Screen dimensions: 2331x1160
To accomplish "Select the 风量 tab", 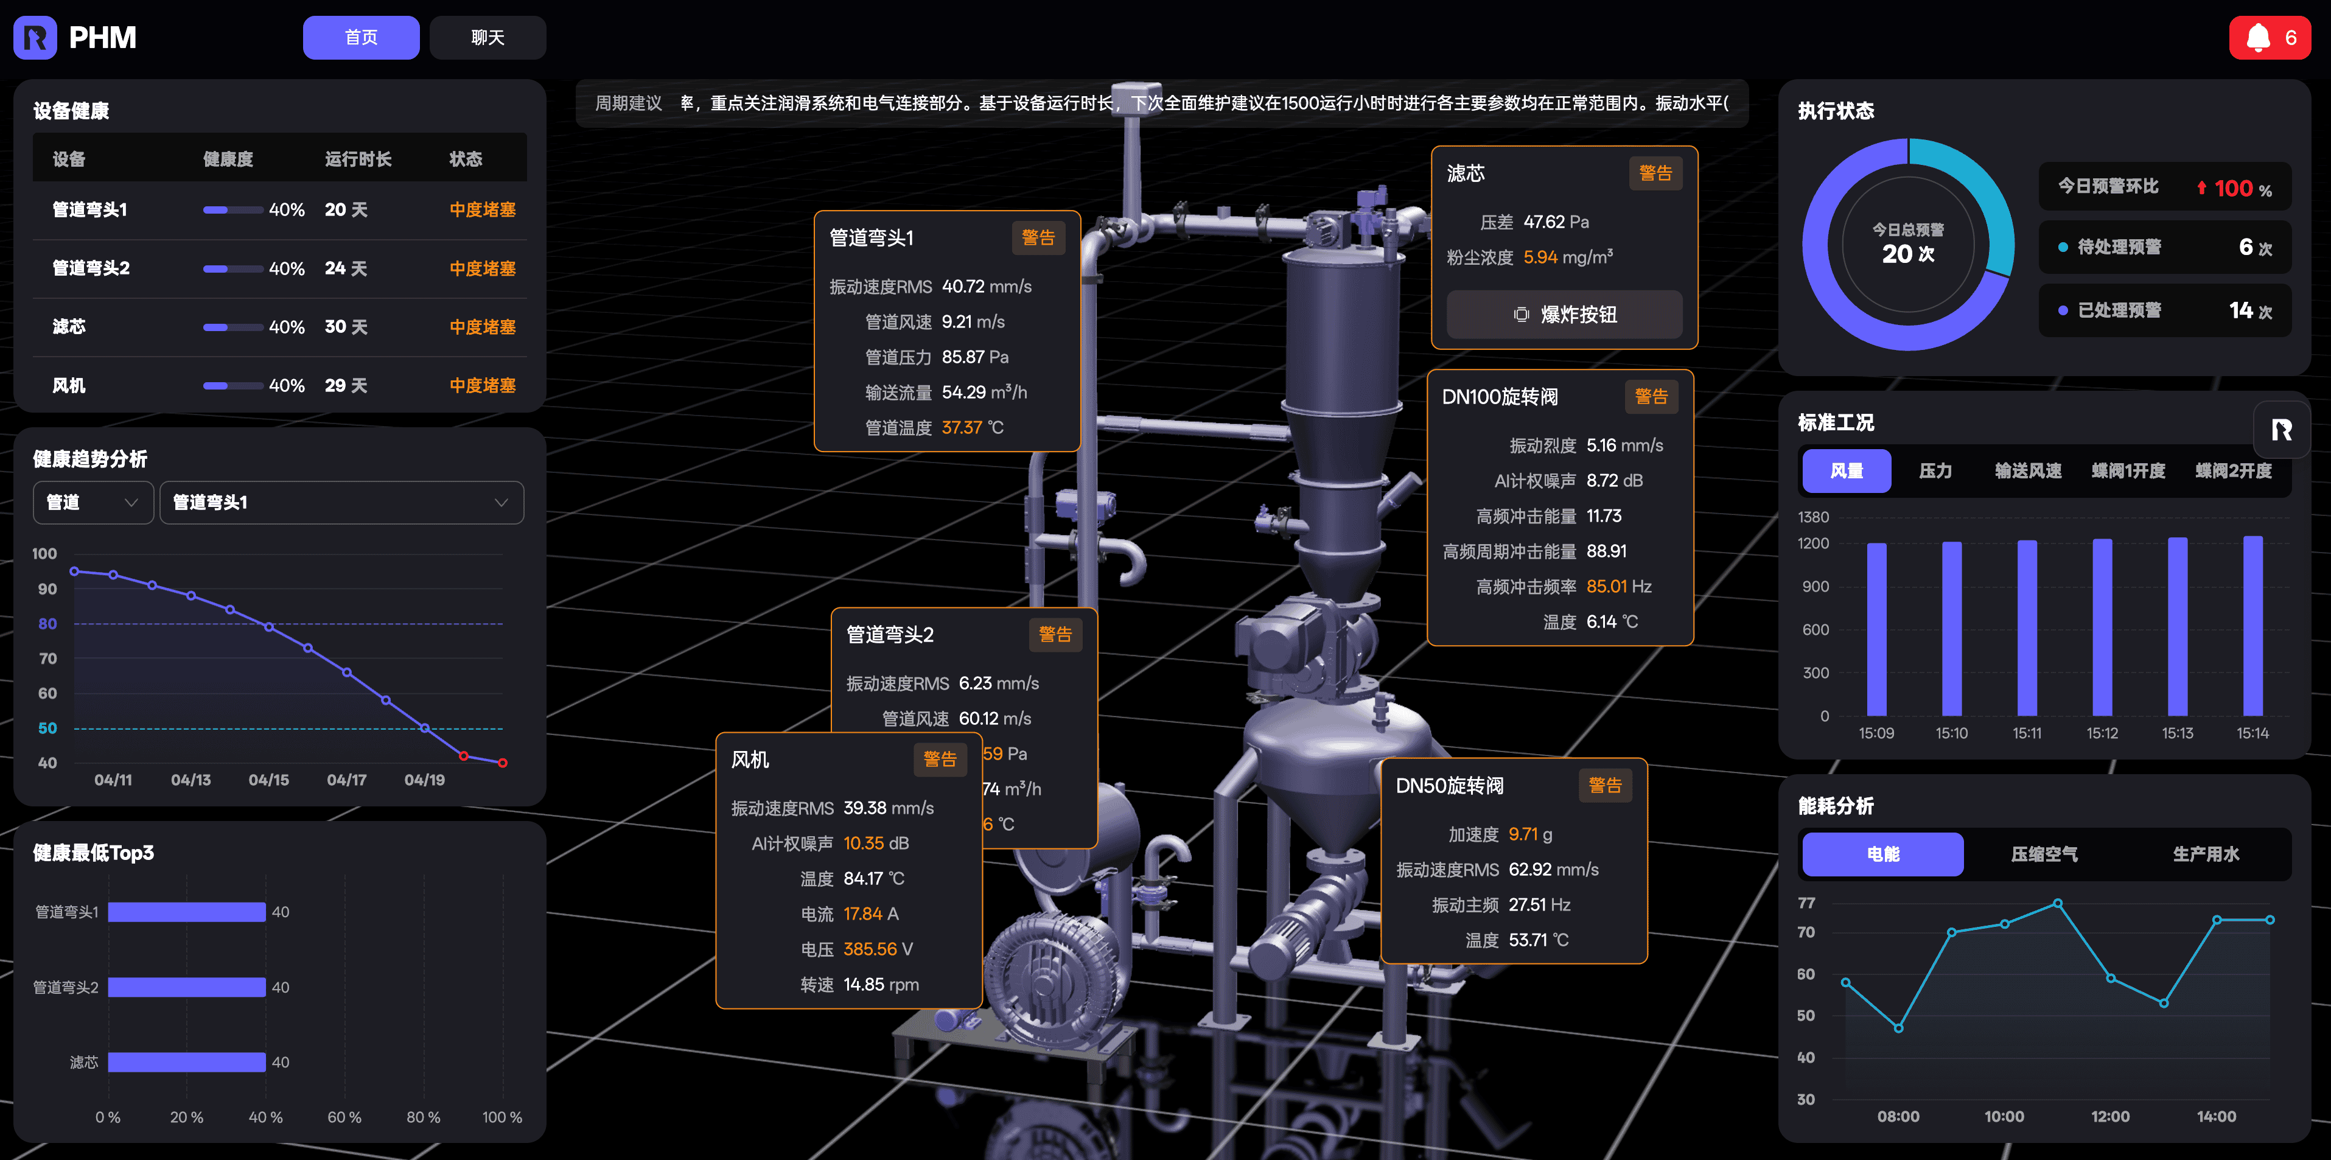I will (1846, 470).
